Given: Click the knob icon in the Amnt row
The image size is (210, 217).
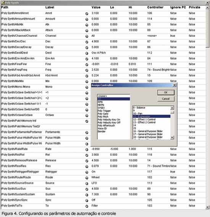Looking at the screenshot, I should (x=87, y=13).
